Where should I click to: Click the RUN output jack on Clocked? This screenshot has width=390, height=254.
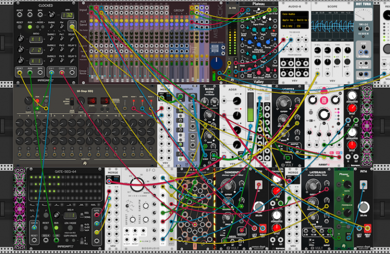click(30, 73)
